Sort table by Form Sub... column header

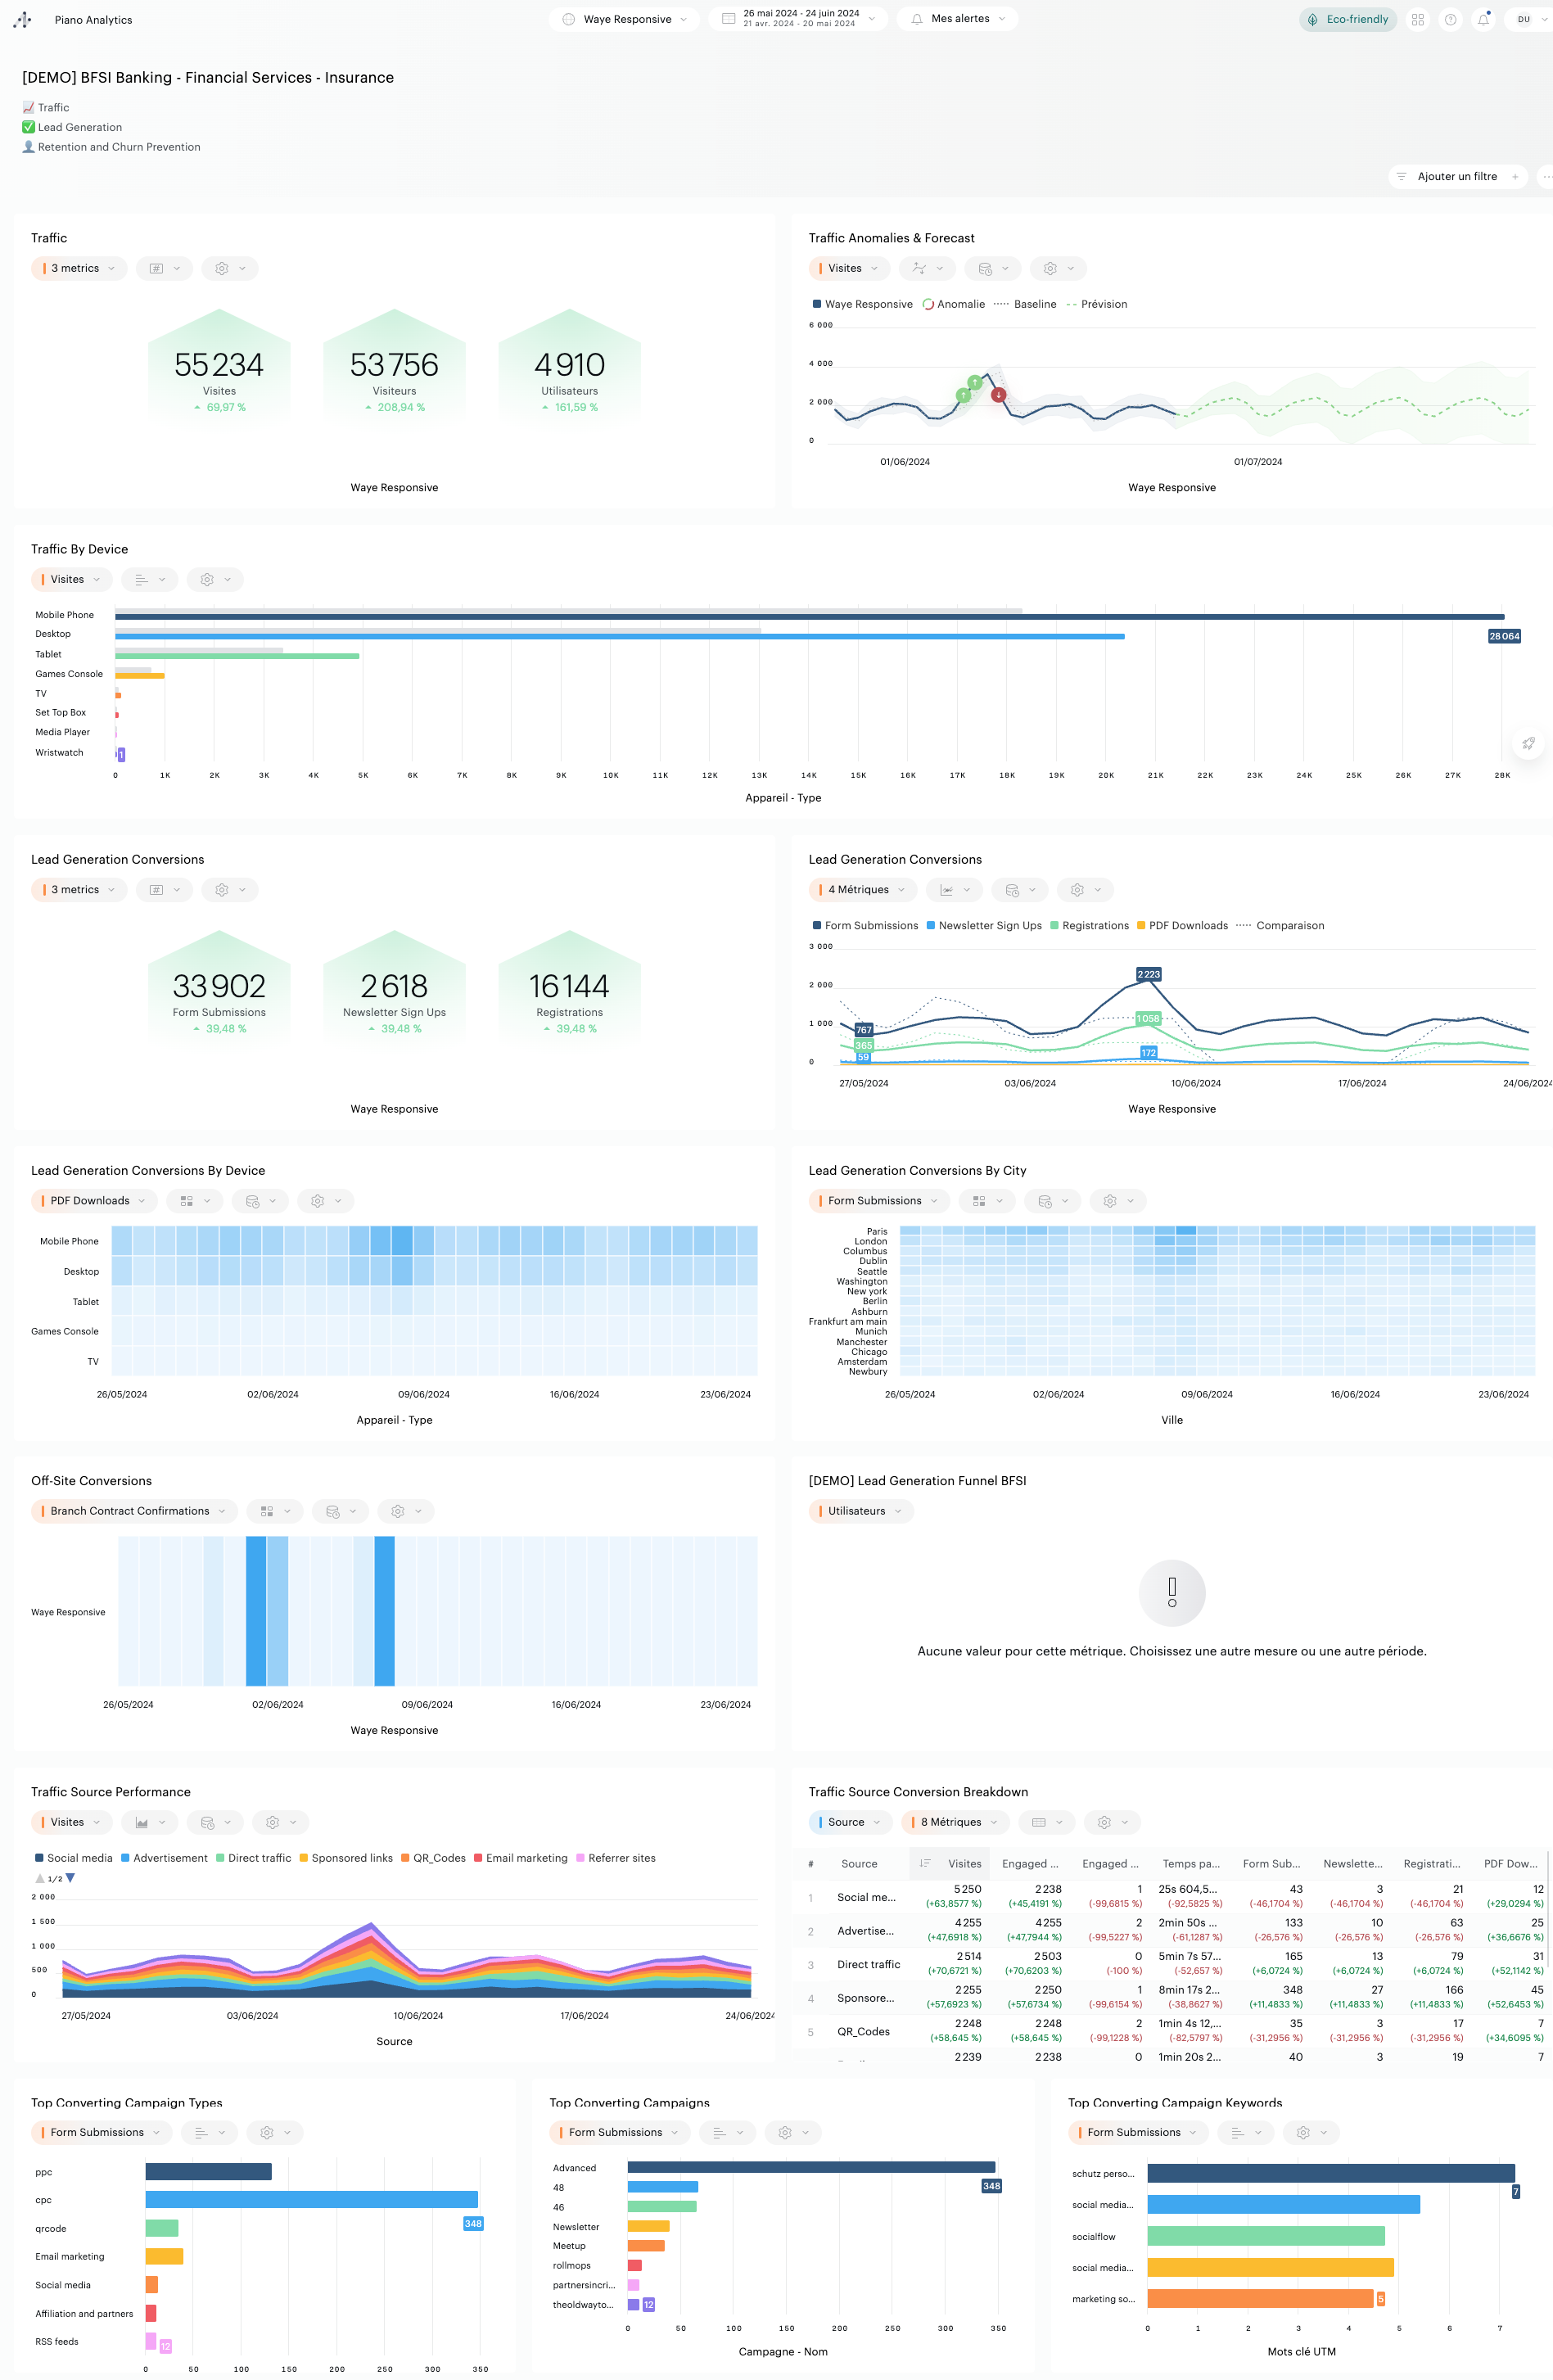pos(1271,1864)
